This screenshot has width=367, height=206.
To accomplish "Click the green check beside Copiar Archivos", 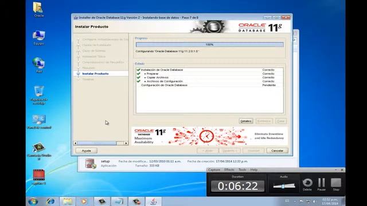I will (x=138, y=77).
